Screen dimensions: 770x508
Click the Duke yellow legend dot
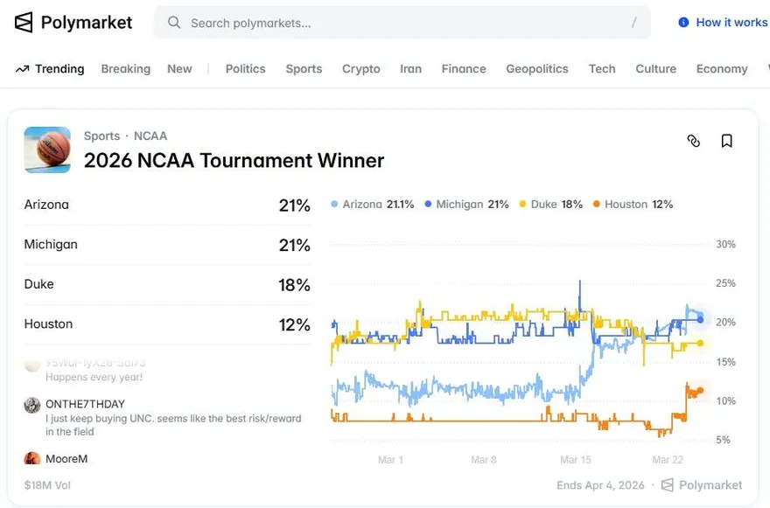(x=523, y=205)
